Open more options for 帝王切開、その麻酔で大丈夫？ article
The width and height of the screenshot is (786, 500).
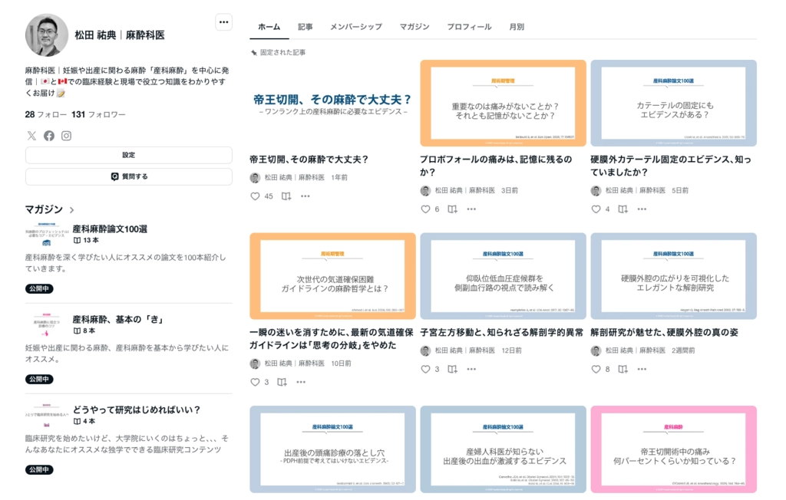tap(305, 196)
